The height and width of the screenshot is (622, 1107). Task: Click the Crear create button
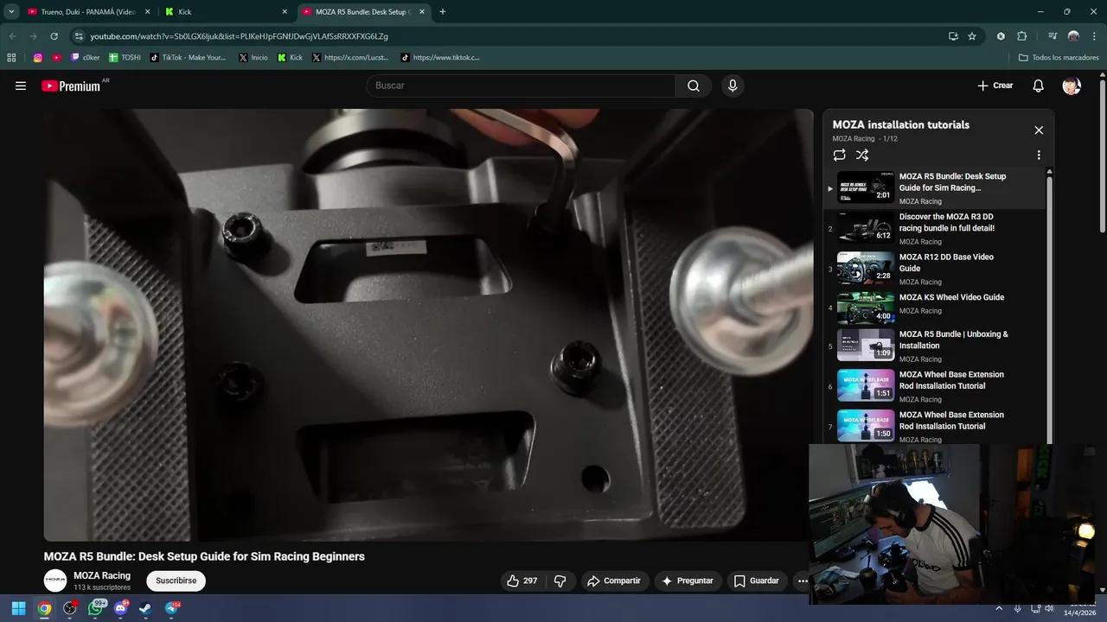pyautogui.click(x=995, y=86)
